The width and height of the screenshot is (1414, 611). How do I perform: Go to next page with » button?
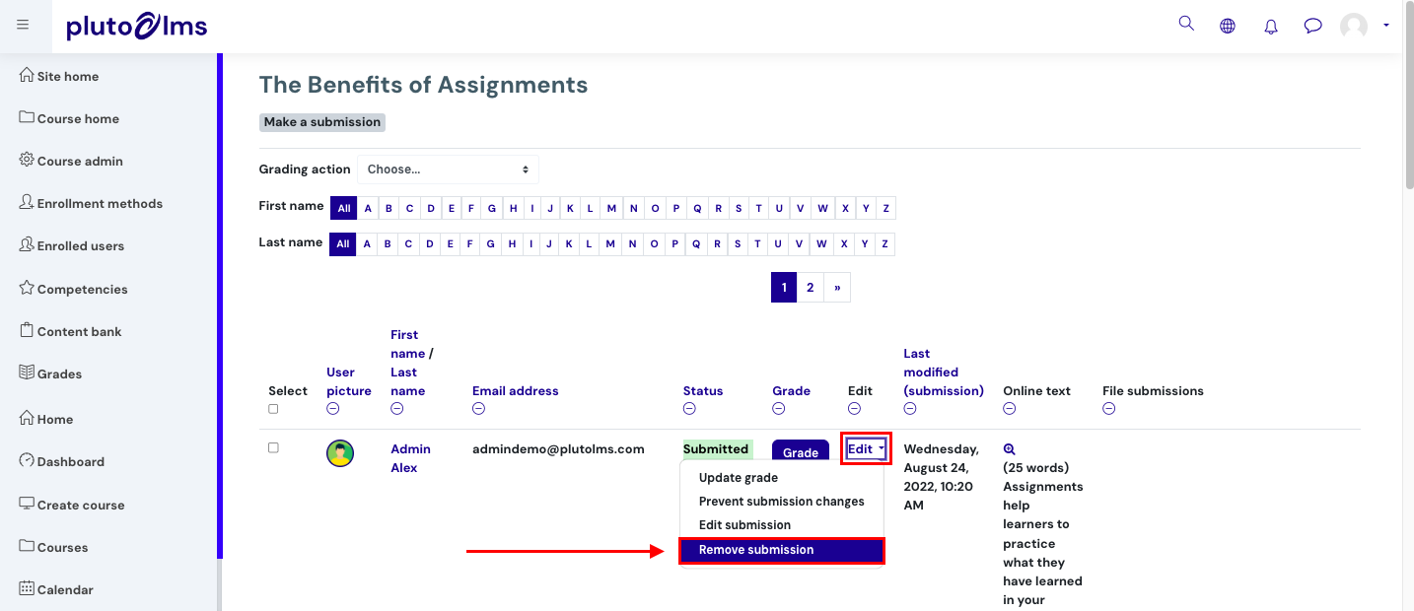[837, 288]
